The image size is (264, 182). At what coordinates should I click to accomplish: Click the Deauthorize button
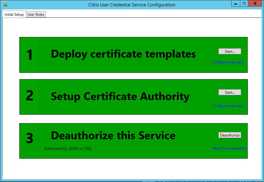(230, 135)
